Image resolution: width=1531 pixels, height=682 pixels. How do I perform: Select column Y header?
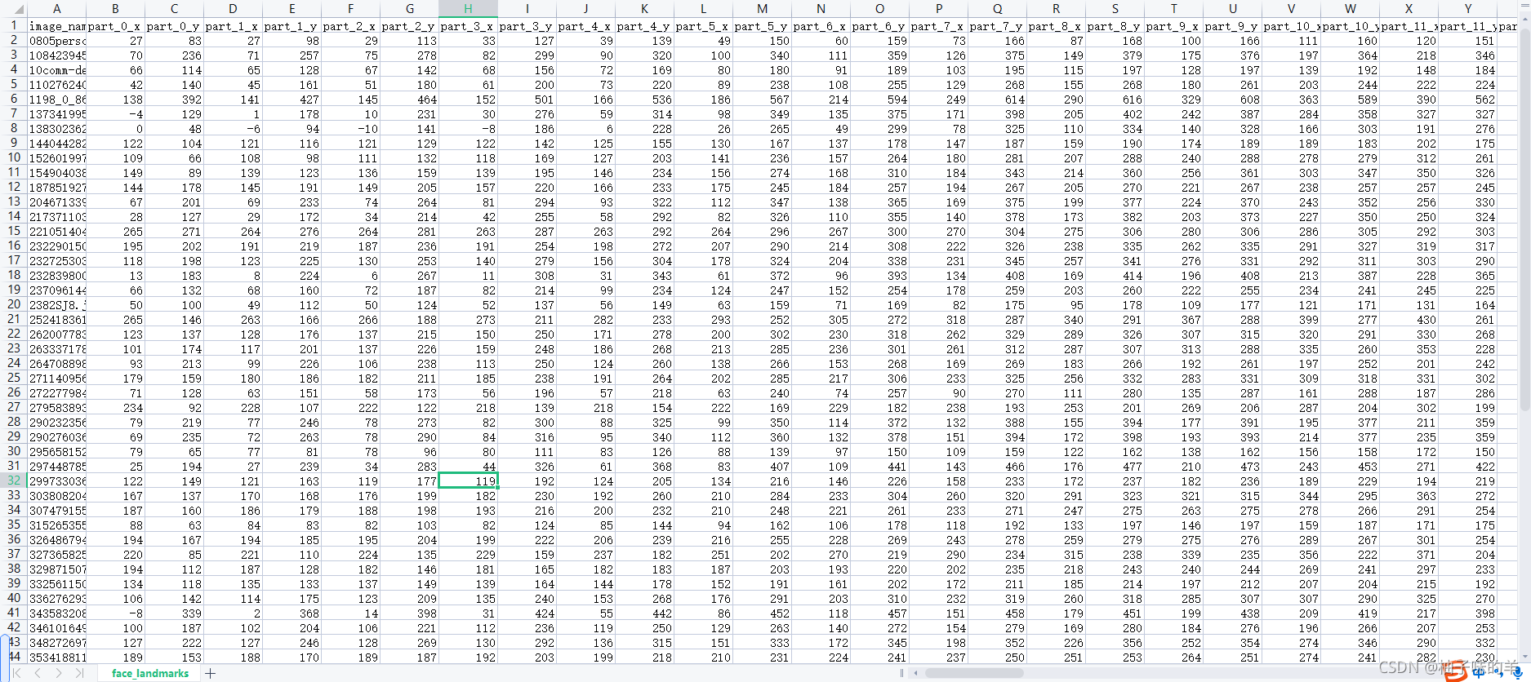point(1467,8)
